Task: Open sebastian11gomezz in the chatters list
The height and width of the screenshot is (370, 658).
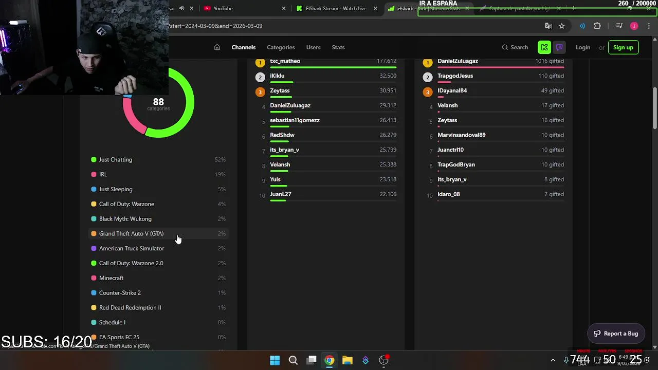Action: point(295,120)
